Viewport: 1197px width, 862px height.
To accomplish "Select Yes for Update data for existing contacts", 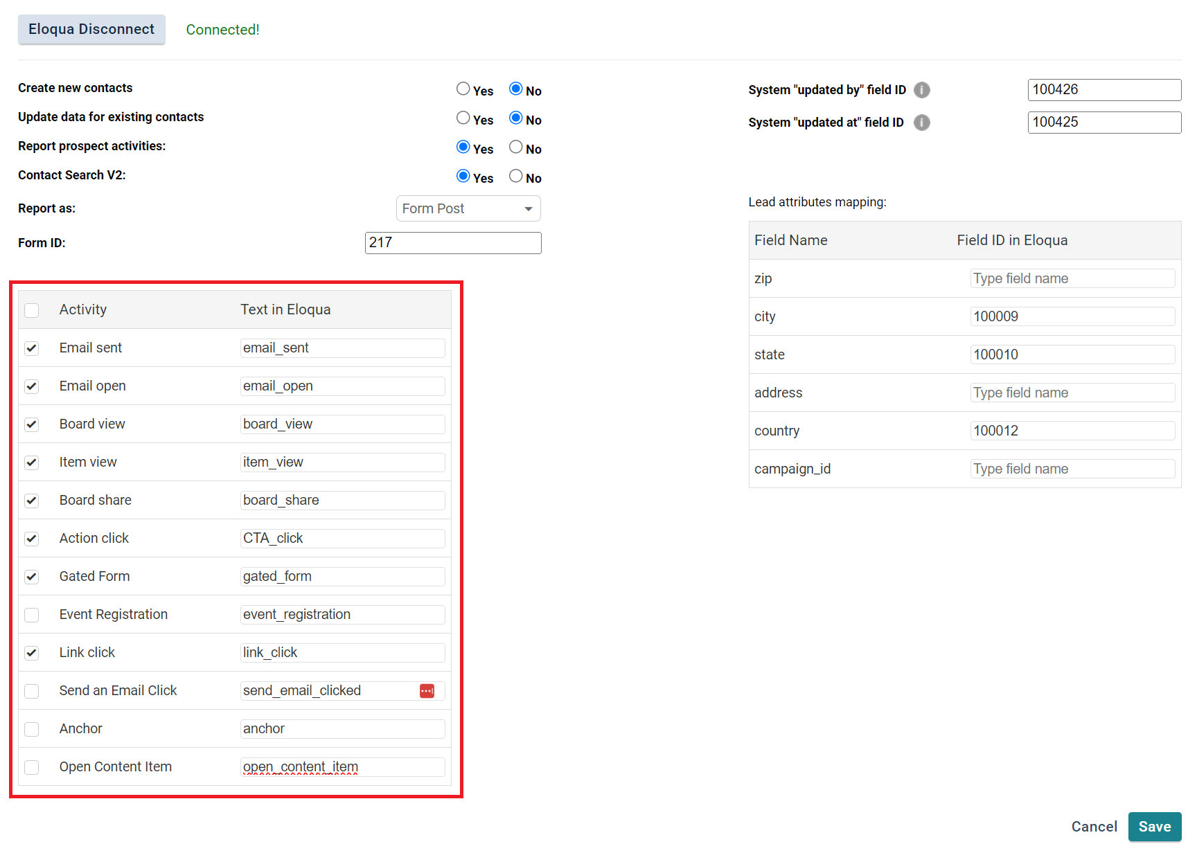I will [463, 117].
